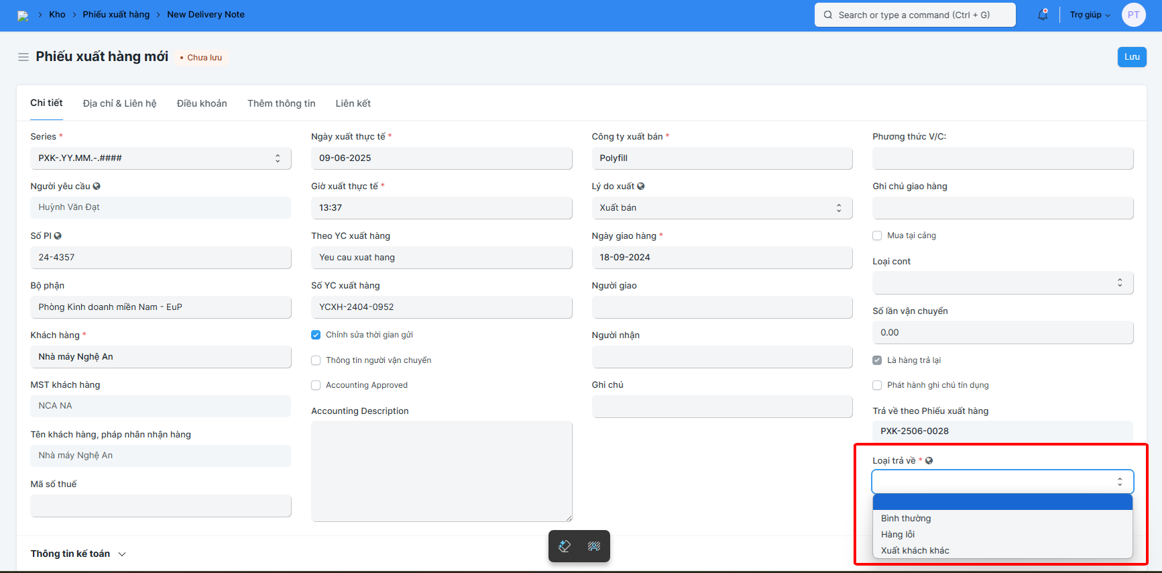Click the PT user avatar

tap(1133, 15)
